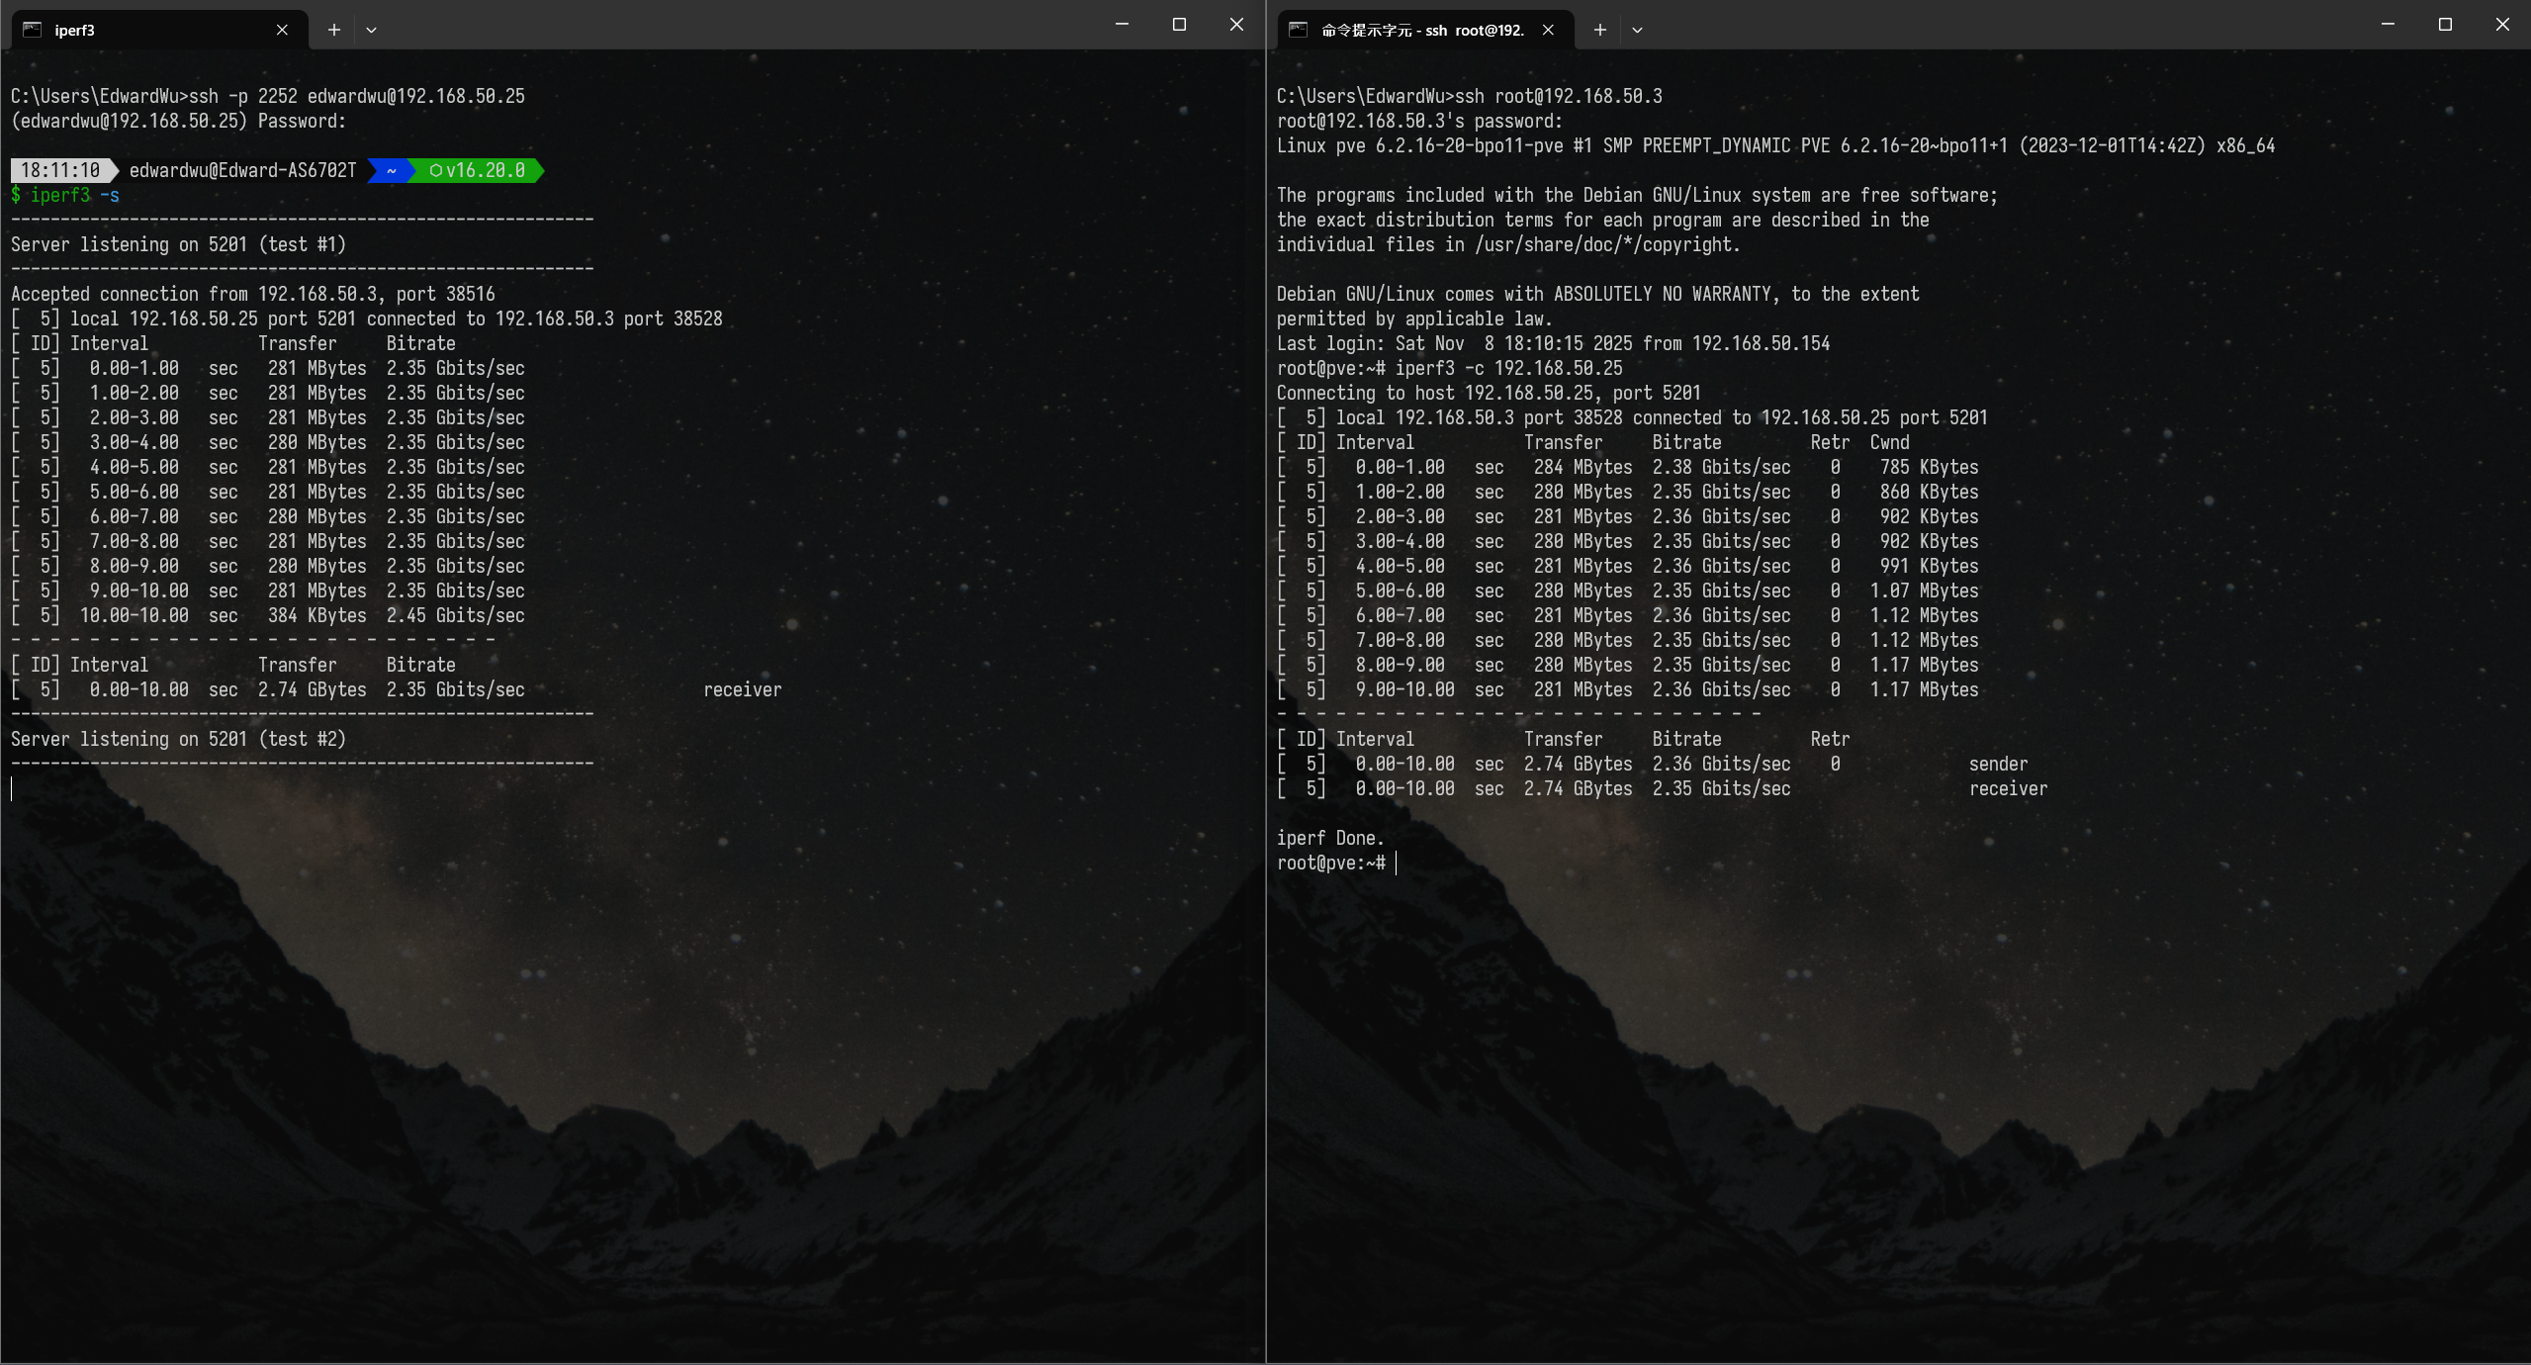
Task: Maximize the iperf3 terminal window
Action: pos(1179,24)
